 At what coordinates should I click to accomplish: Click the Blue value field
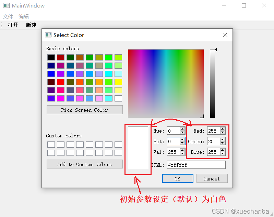point(214,152)
